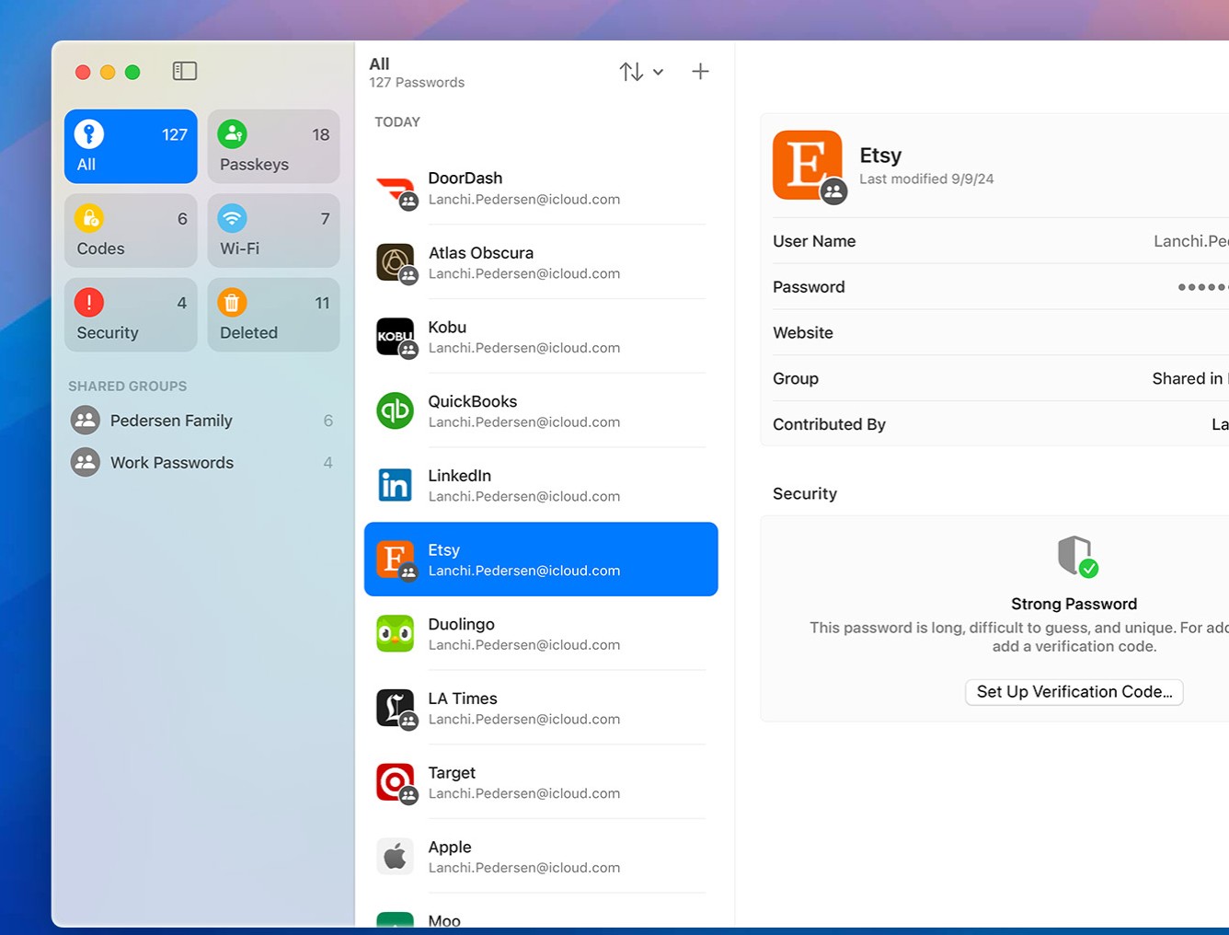Open the Wi-Fi category
Screen dimensions: 1229x935
(273, 230)
